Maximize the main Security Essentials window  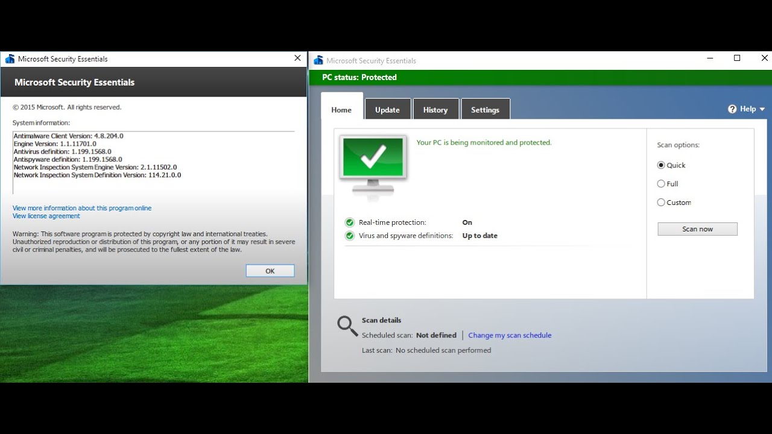pyautogui.click(x=737, y=58)
